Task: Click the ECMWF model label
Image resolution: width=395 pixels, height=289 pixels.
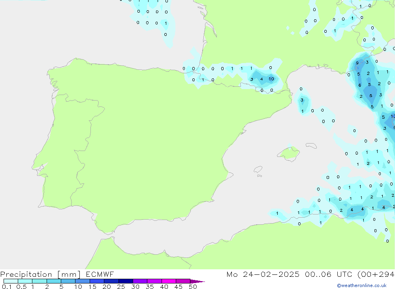Action: [100, 274]
